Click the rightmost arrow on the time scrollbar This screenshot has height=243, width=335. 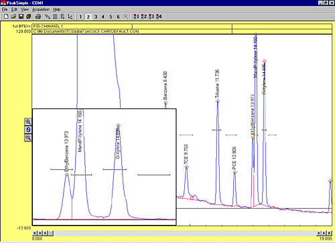point(330,233)
